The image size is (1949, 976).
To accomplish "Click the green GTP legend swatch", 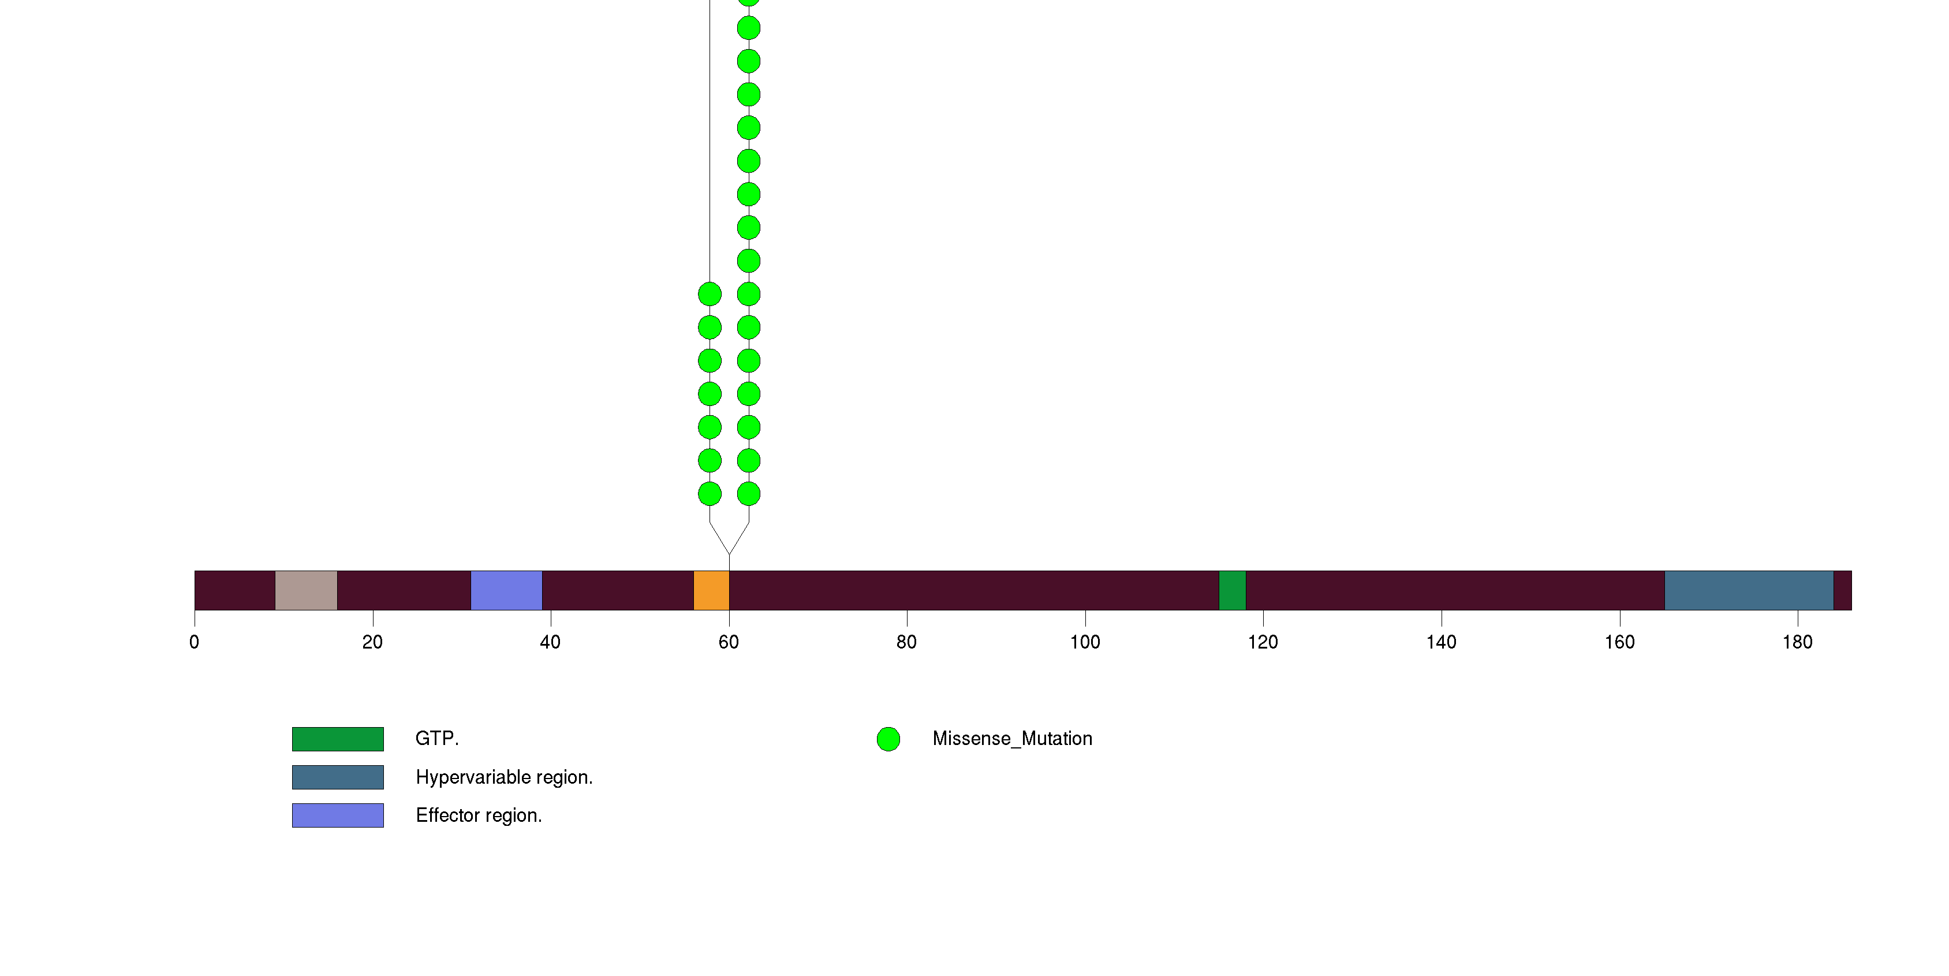I will [338, 739].
